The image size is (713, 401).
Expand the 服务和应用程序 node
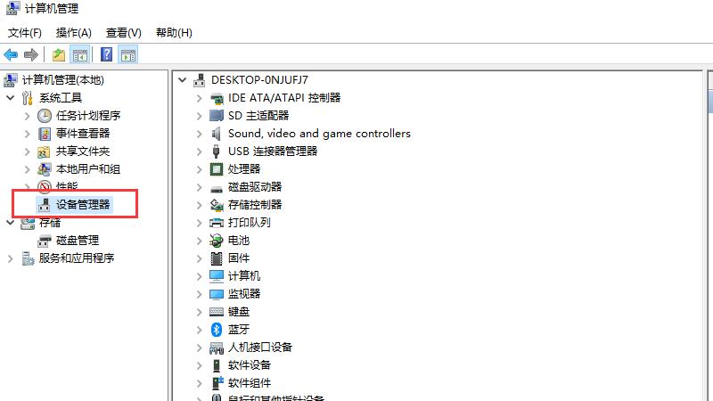11,258
